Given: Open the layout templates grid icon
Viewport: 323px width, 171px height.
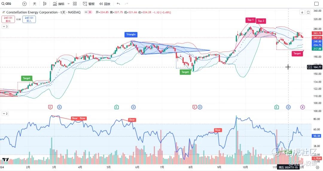Looking at the screenshot, I should click(75, 4).
